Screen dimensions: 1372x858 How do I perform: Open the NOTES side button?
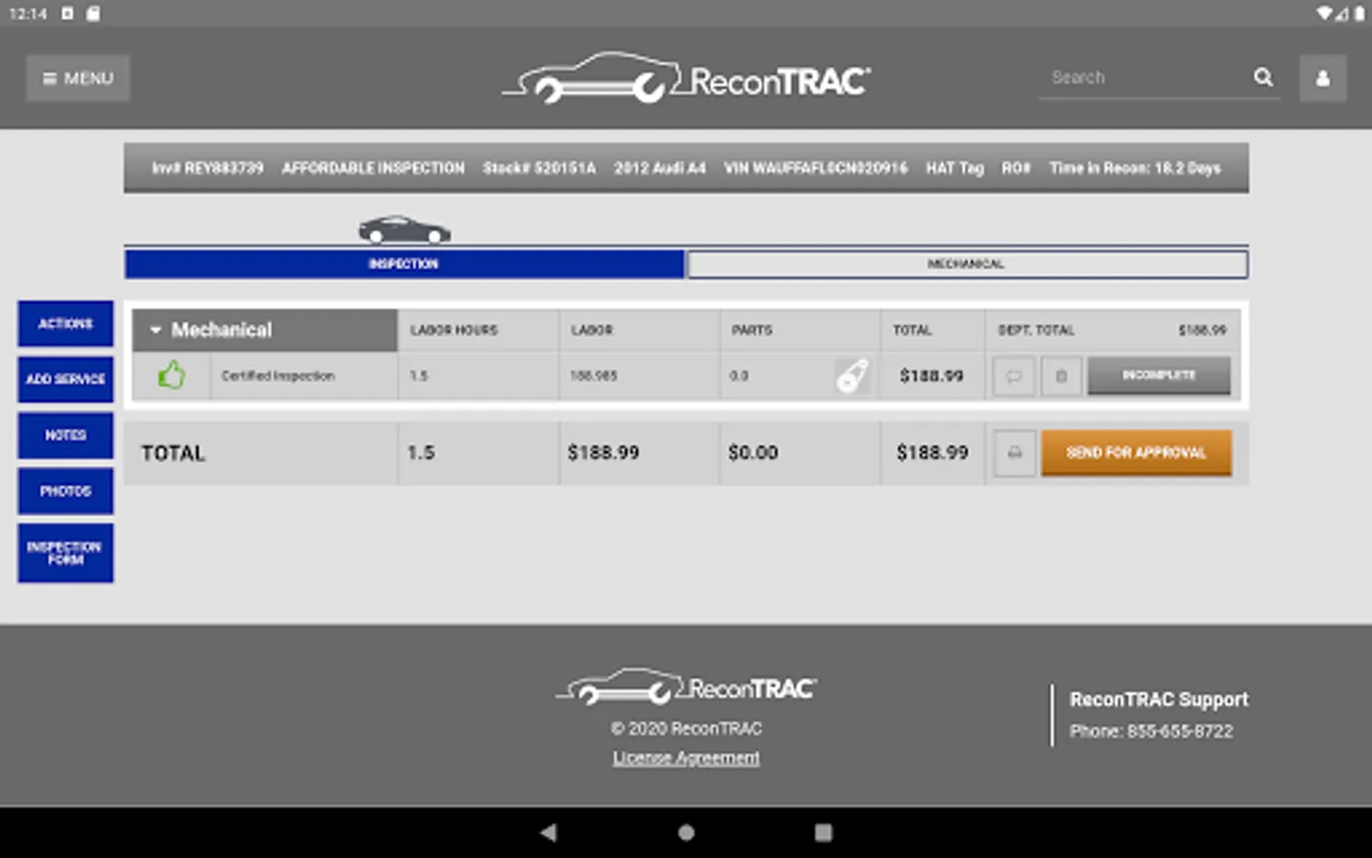(65, 436)
